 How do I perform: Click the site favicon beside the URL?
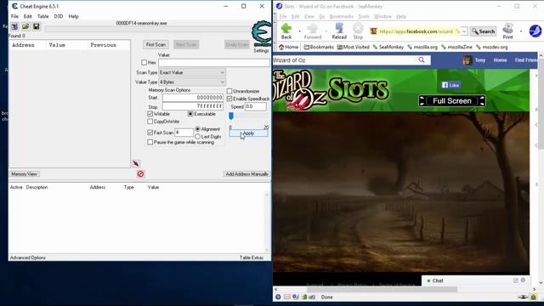(x=374, y=31)
